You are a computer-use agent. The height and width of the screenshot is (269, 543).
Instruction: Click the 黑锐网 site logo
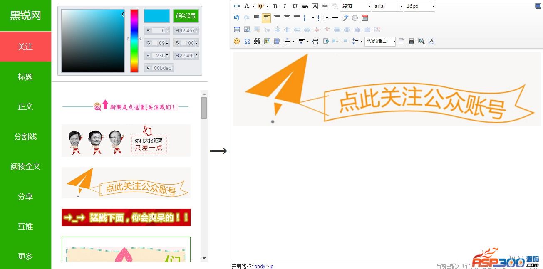tap(25, 16)
